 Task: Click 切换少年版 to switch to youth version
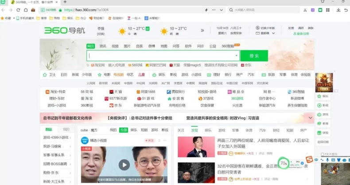pyautogui.click(x=265, y=28)
